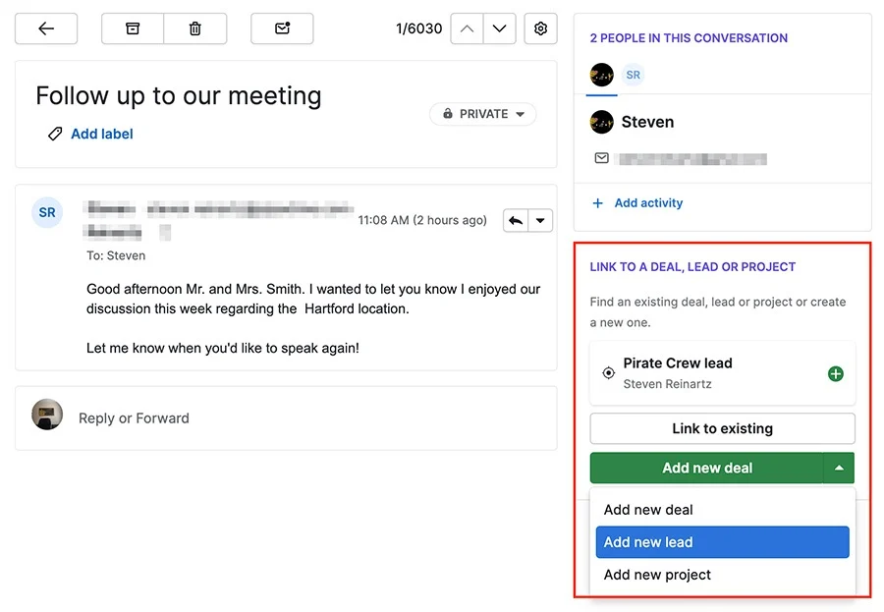Click the Add label link

point(101,135)
